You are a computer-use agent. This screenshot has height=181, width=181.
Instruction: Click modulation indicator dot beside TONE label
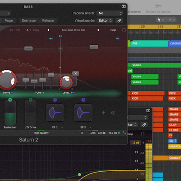tap(43, 93)
